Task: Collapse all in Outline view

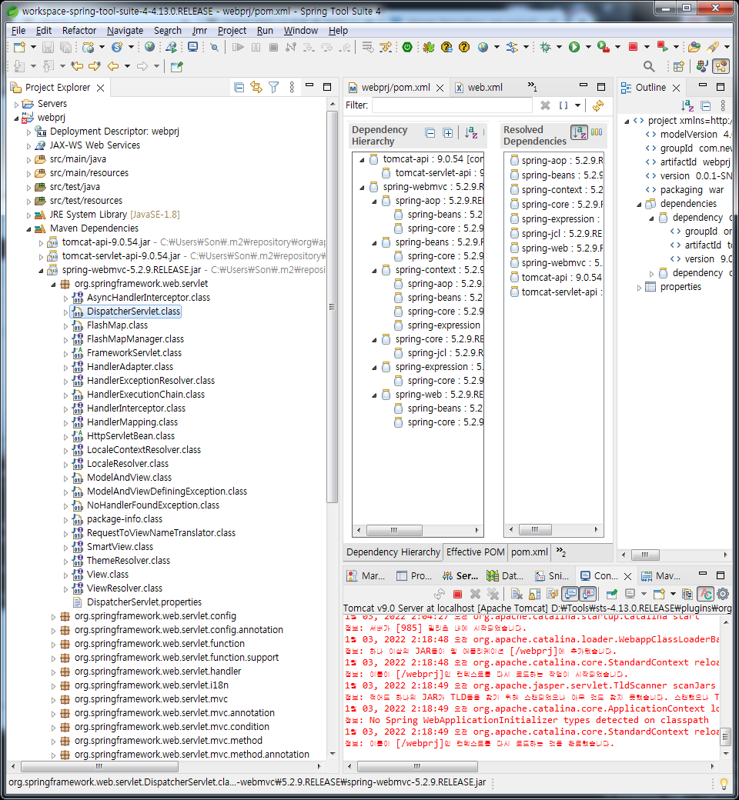Action: [x=706, y=105]
